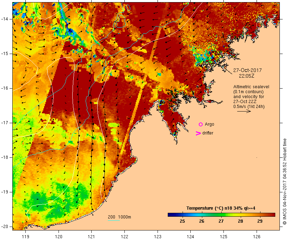Click the '200 1000m' depth contour label

119,217
